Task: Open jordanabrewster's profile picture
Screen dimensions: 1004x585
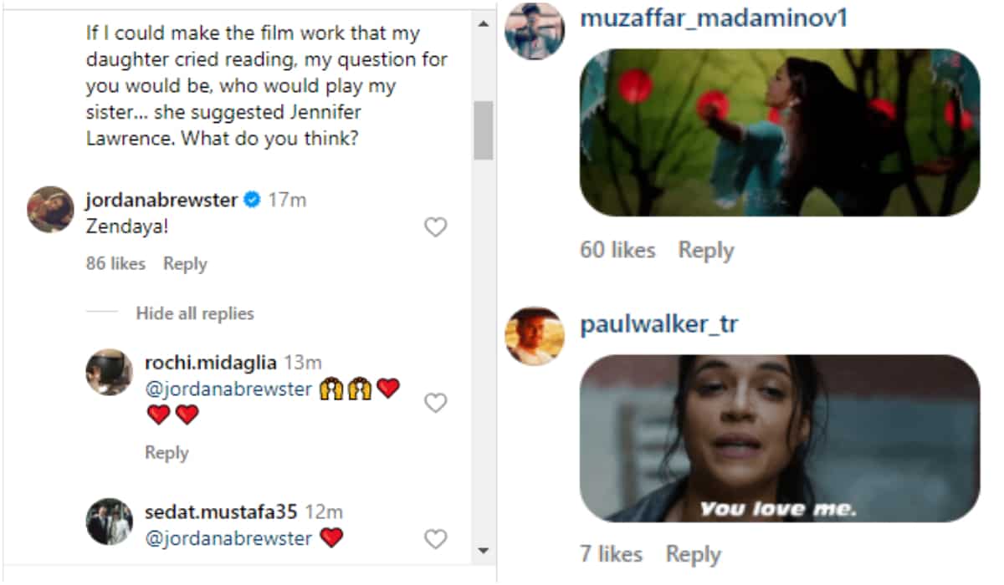Action: point(50,209)
